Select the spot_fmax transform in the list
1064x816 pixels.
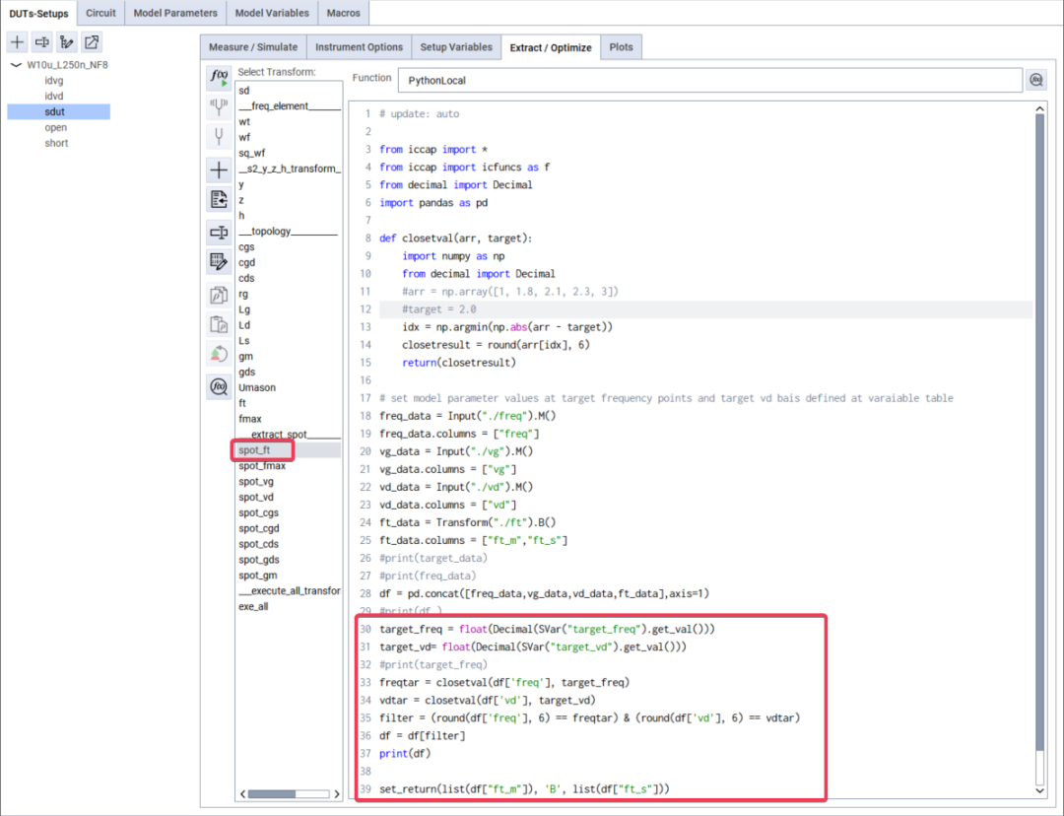(x=261, y=466)
